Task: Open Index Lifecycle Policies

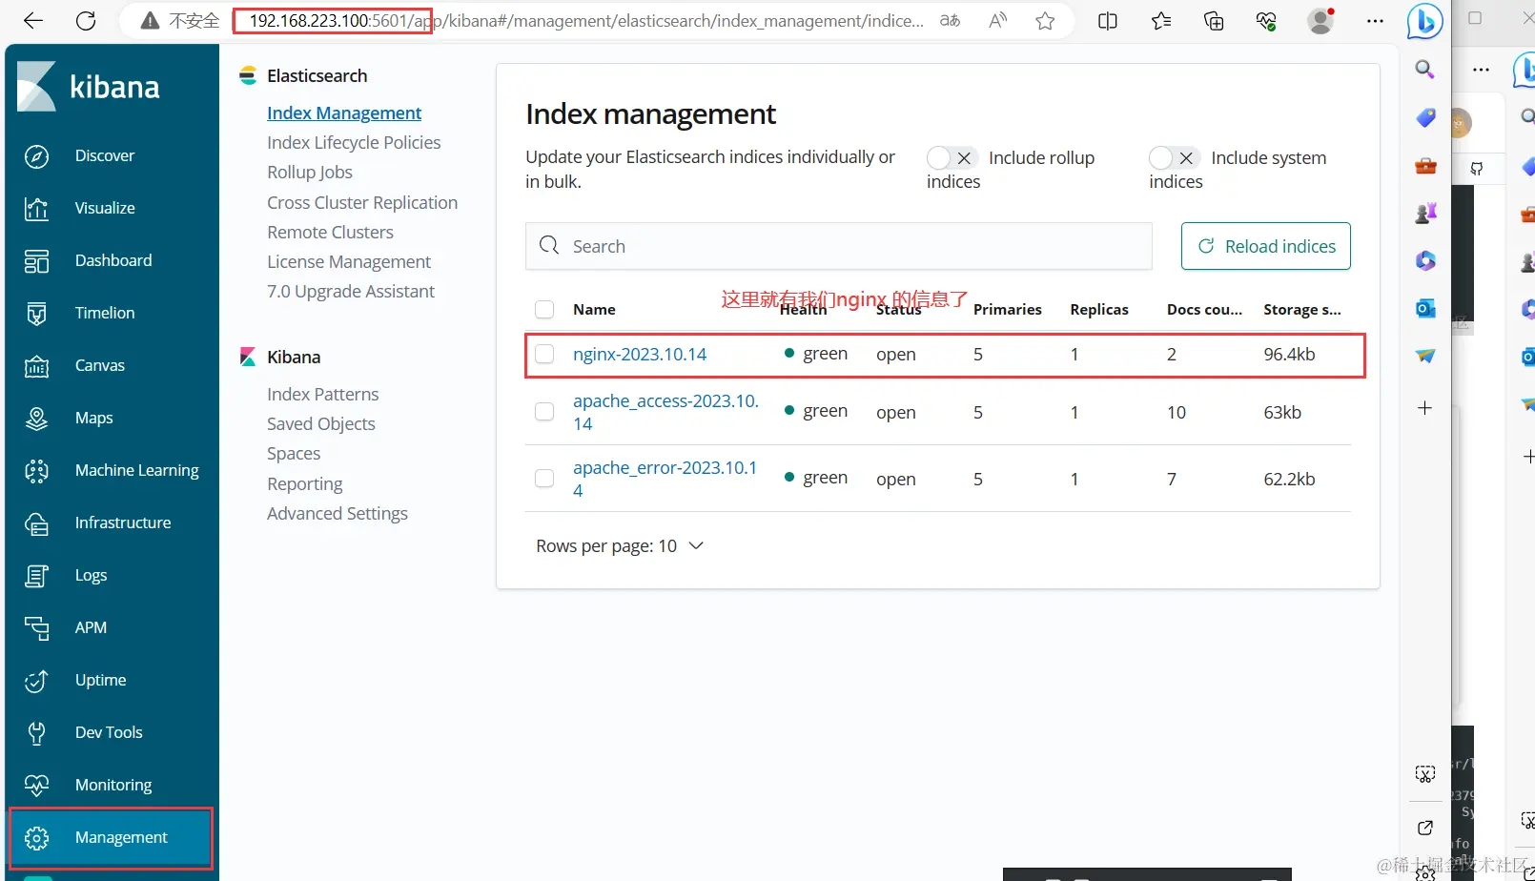Action: pos(354,142)
